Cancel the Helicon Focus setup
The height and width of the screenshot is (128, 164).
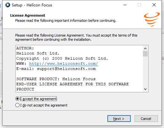pyautogui.click(x=146, y=119)
